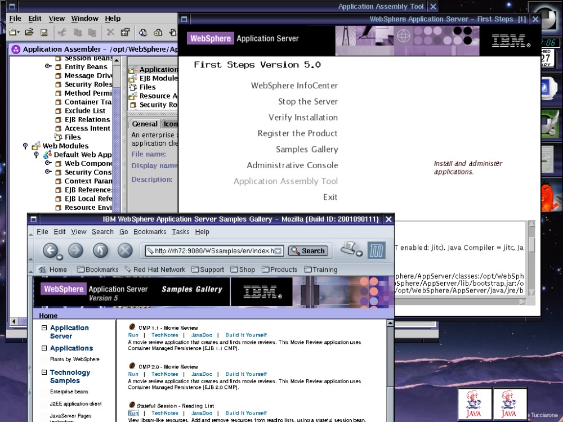Click Stop the Server in First Steps

(308, 101)
